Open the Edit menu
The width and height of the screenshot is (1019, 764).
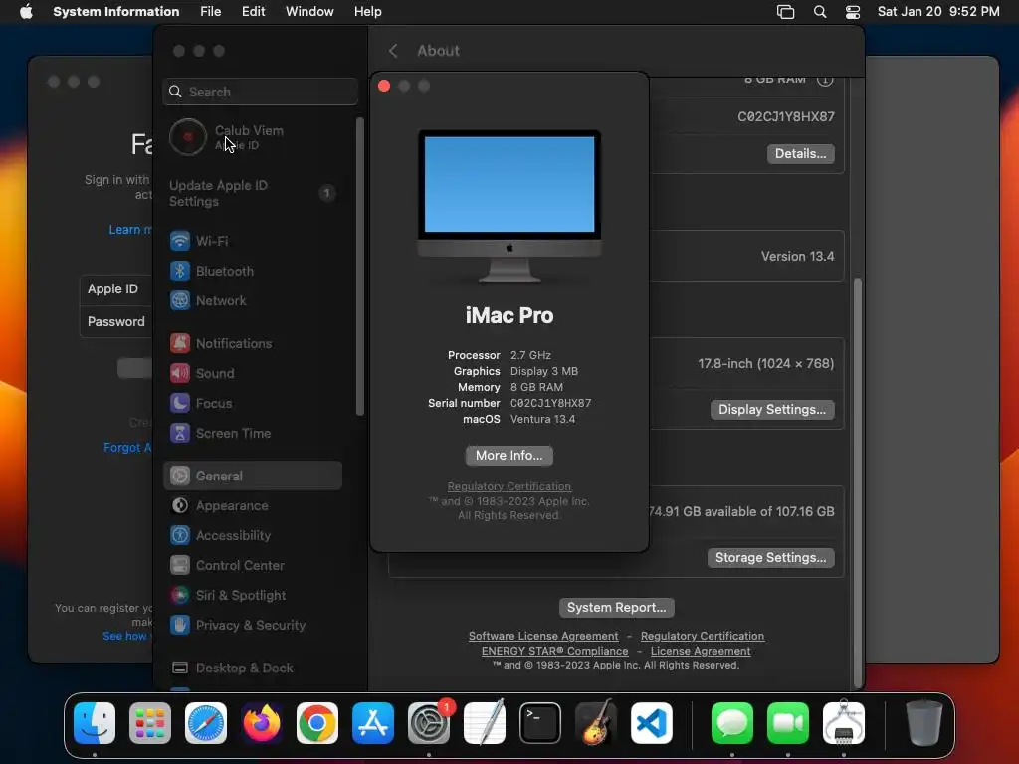pos(254,12)
